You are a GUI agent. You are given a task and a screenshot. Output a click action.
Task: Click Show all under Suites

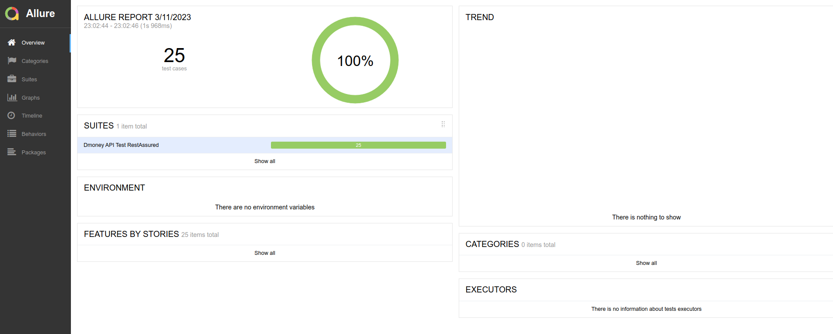pyautogui.click(x=265, y=161)
